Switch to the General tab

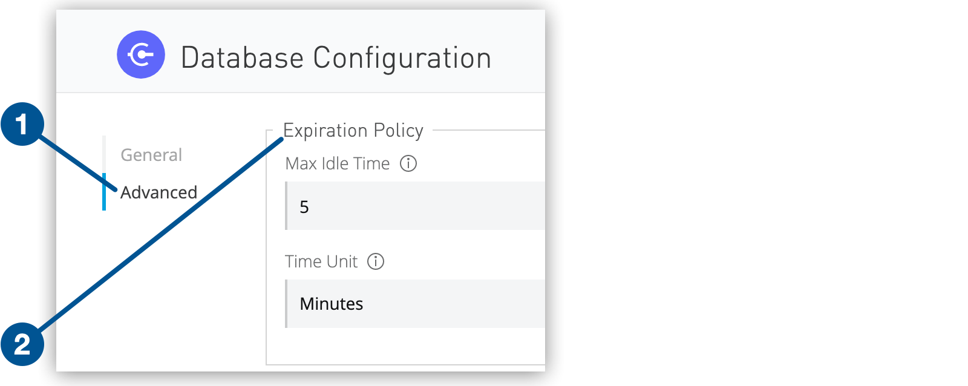click(151, 155)
